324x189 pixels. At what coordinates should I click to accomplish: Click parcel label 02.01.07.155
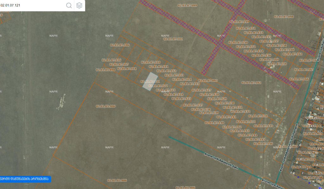(261, 37)
